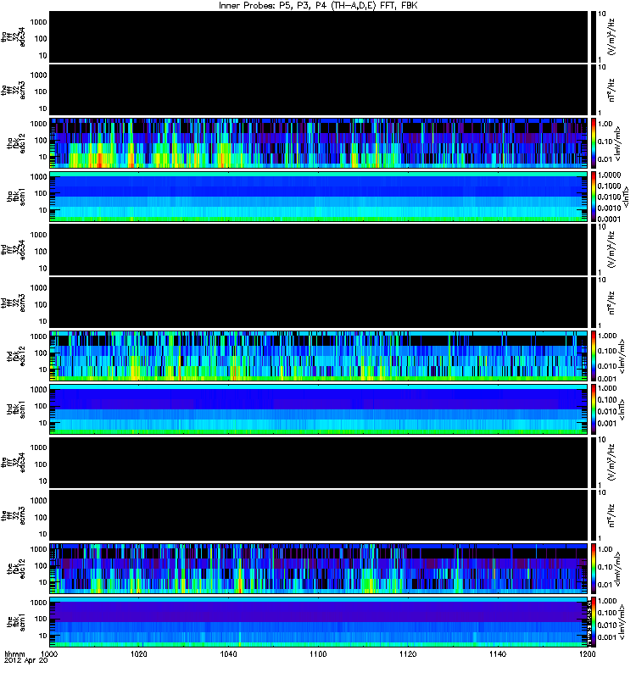Select the tha fff 32 edc34 black panel
The width and height of the screenshot is (636, 678).
point(319,36)
